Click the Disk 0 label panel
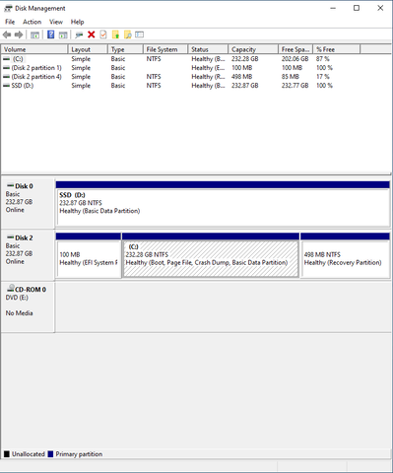Viewport: 393px width, 473px height. 28,204
